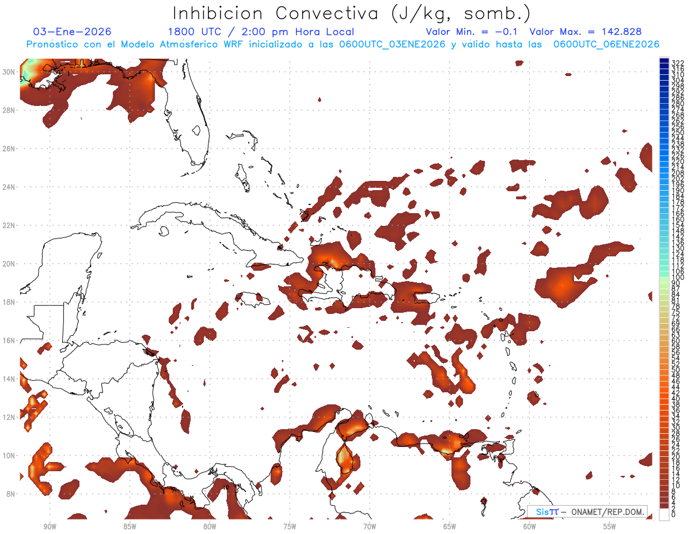Select the date text "03-Ene-2026"
This screenshot has height=534, width=691.
[73, 32]
